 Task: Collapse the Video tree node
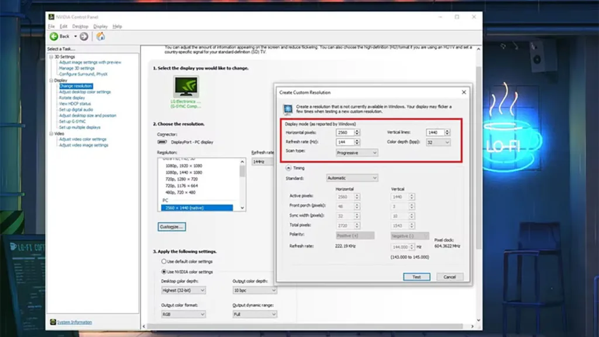click(51, 134)
